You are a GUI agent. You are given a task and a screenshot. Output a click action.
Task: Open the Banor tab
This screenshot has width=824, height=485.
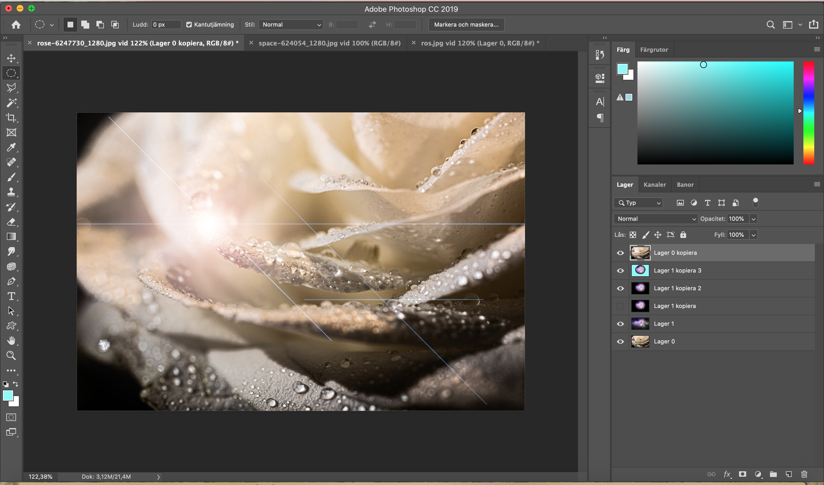(685, 185)
